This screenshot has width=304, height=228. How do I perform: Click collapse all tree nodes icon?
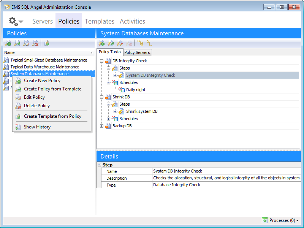pos(149,43)
